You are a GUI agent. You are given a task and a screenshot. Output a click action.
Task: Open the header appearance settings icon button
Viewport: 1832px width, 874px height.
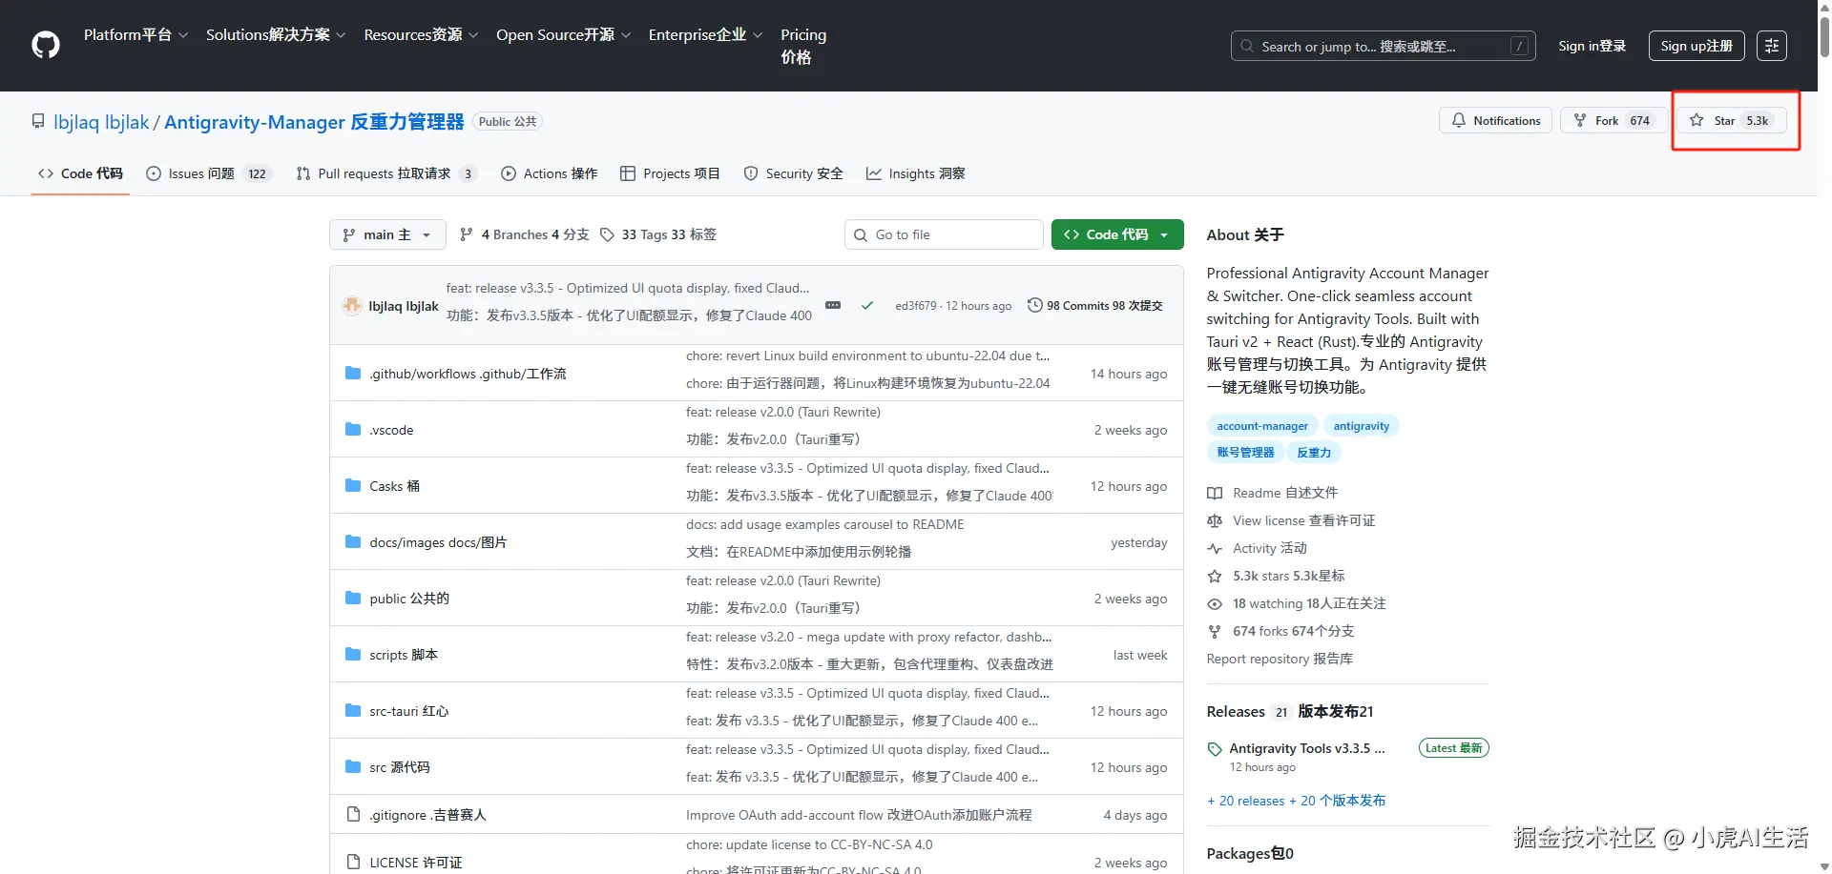(x=1772, y=46)
